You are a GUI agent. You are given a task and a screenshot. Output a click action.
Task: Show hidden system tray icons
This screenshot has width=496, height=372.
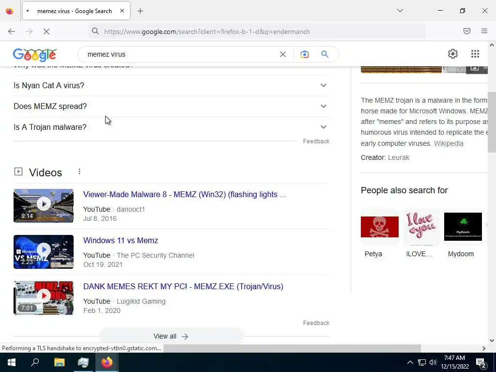tap(410, 362)
